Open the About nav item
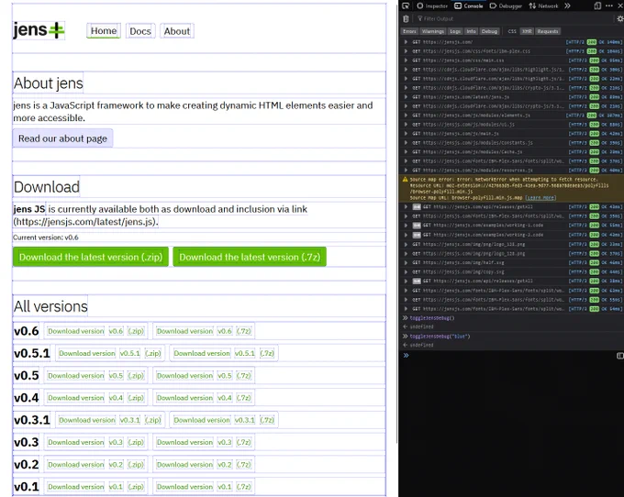Image resolution: width=624 pixels, height=497 pixels. point(177,31)
